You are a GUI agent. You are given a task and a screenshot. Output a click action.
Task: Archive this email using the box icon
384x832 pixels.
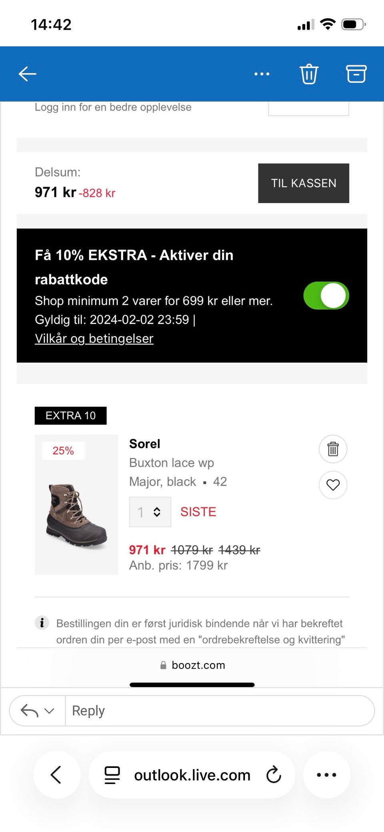click(x=356, y=74)
